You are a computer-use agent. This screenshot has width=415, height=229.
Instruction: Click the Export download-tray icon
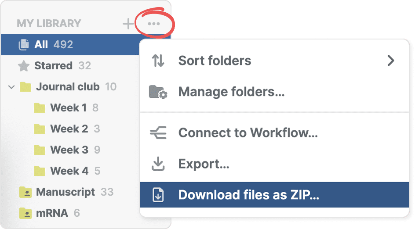tap(158, 164)
